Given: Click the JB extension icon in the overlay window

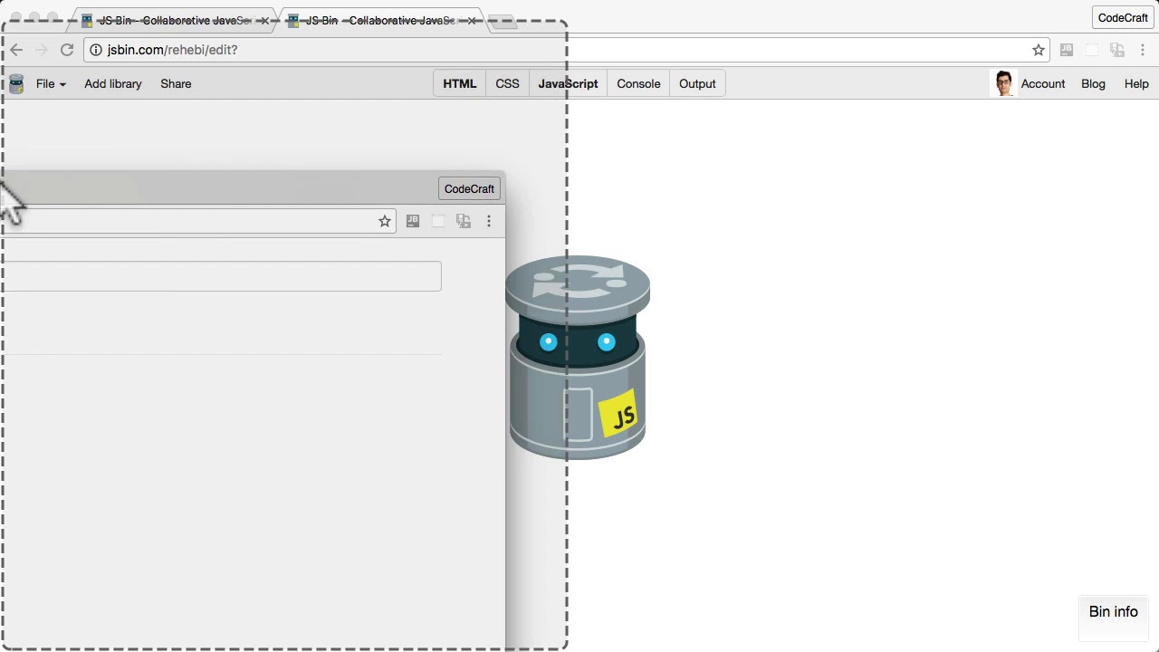Looking at the screenshot, I should click(x=413, y=221).
